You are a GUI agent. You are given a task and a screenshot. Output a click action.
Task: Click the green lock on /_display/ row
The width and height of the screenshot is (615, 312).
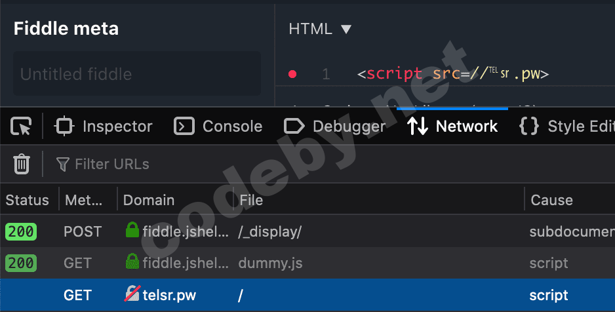point(132,230)
